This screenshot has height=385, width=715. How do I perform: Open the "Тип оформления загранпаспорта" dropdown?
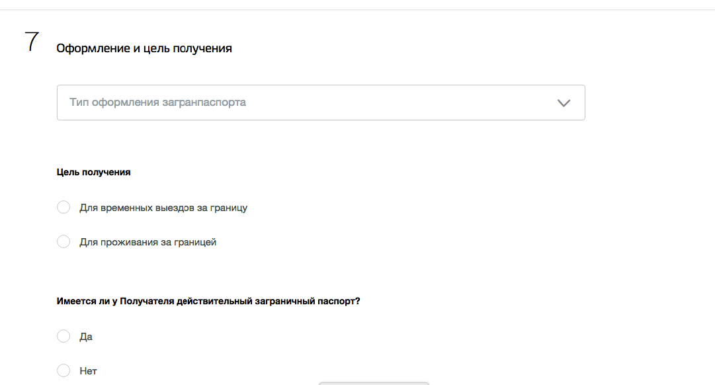tap(321, 103)
